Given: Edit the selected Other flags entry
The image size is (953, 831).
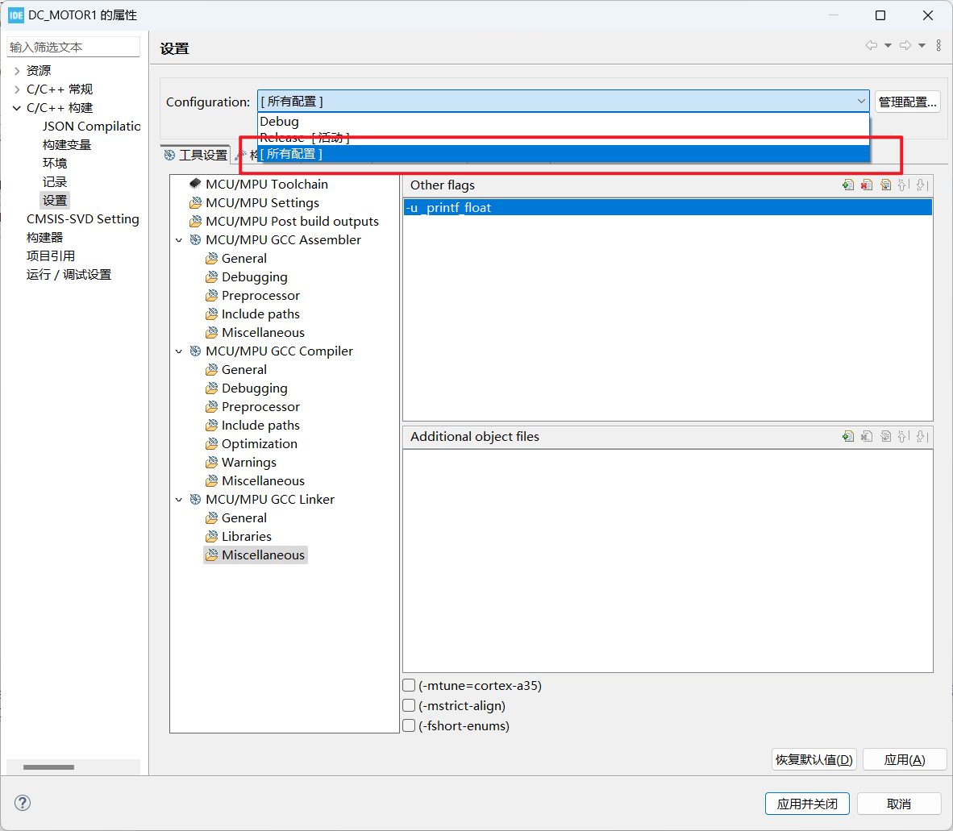Looking at the screenshot, I should click(886, 185).
